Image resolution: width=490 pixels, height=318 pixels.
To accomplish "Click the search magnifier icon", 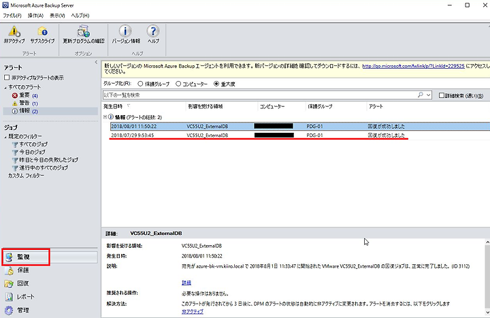I will tap(421, 95).
